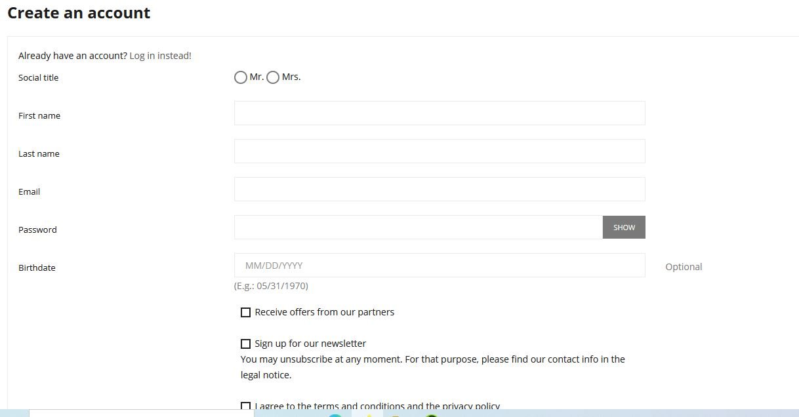Focus the First name input field
The image size is (799, 417).
pyautogui.click(x=440, y=113)
